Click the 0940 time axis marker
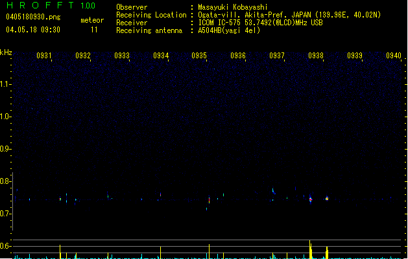 (394, 55)
